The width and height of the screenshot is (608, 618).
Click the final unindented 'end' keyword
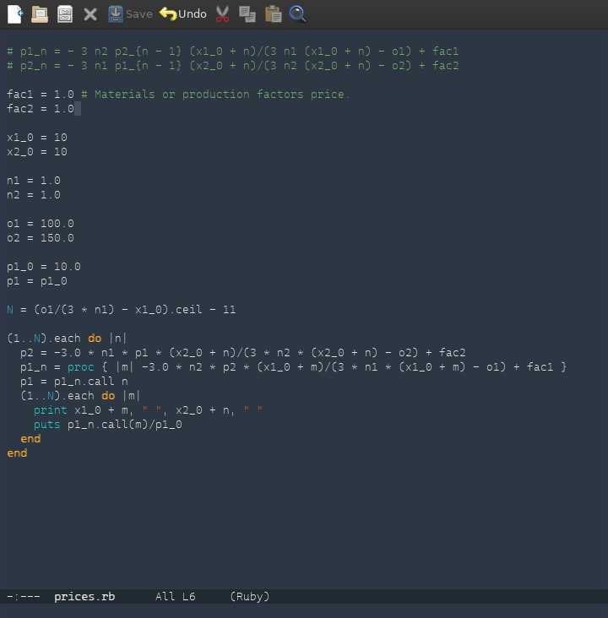coord(17,453)
